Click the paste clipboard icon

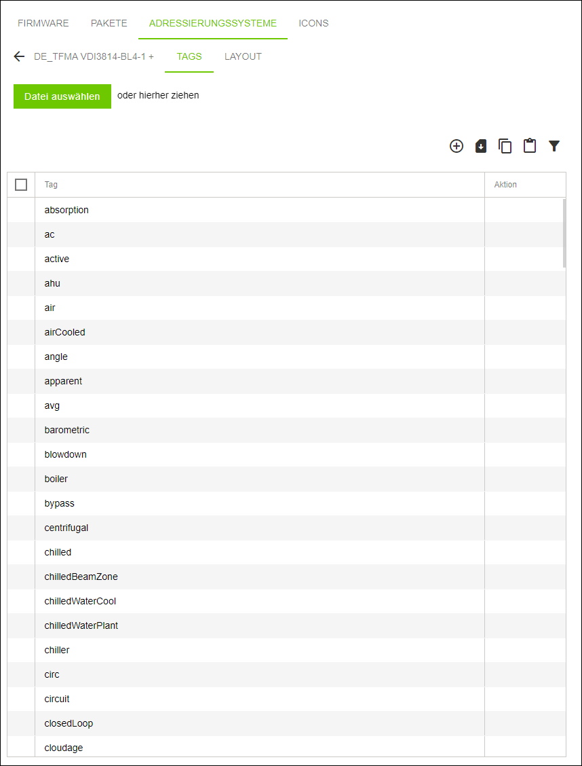pyautogui.click(x=530, y=146)
